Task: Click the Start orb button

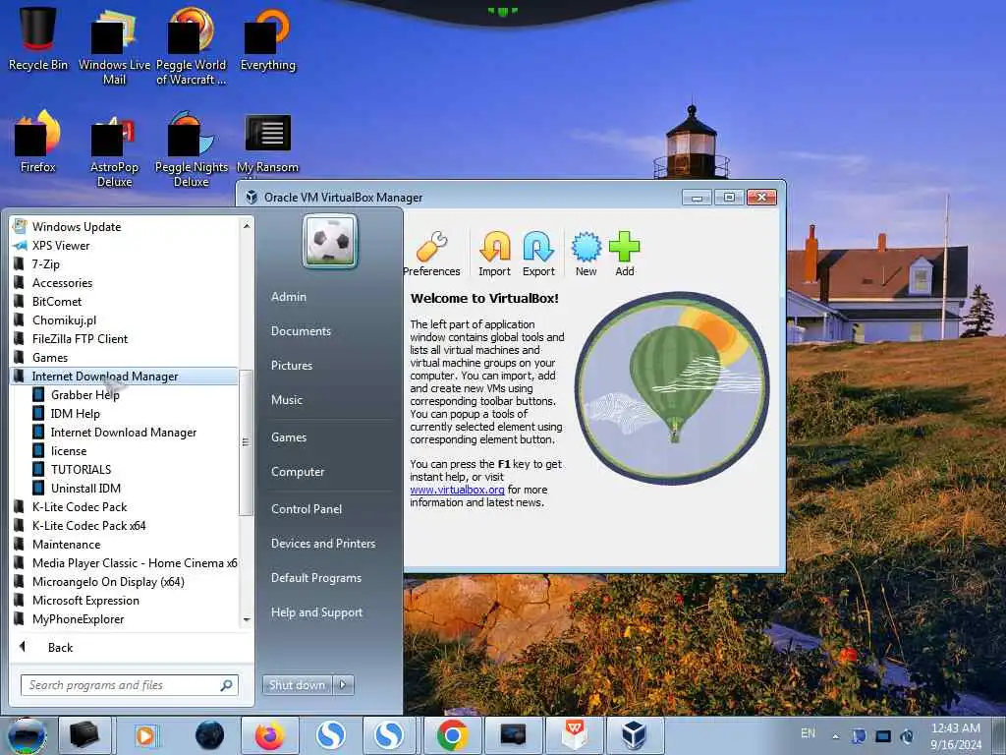Action: (x=27, y=735)
